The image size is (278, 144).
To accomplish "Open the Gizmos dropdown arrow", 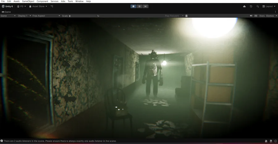I will [276, 16].
